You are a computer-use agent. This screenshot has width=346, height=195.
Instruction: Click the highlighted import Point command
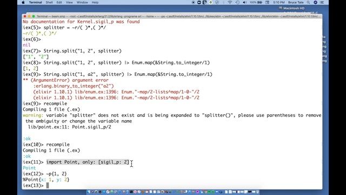click(x=88, y=162)
